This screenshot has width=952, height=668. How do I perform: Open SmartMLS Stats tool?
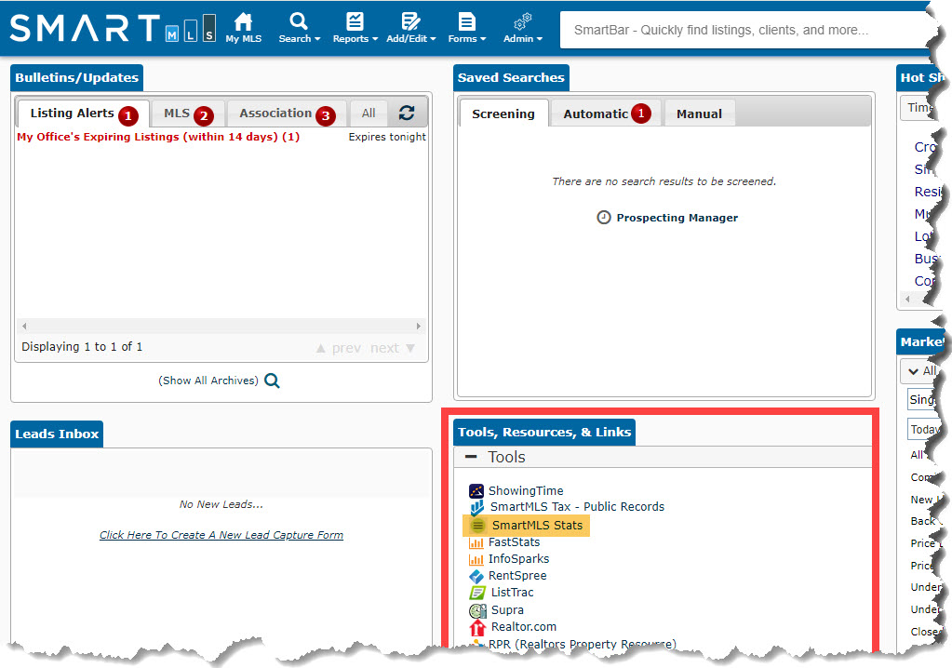pos(536,526)
